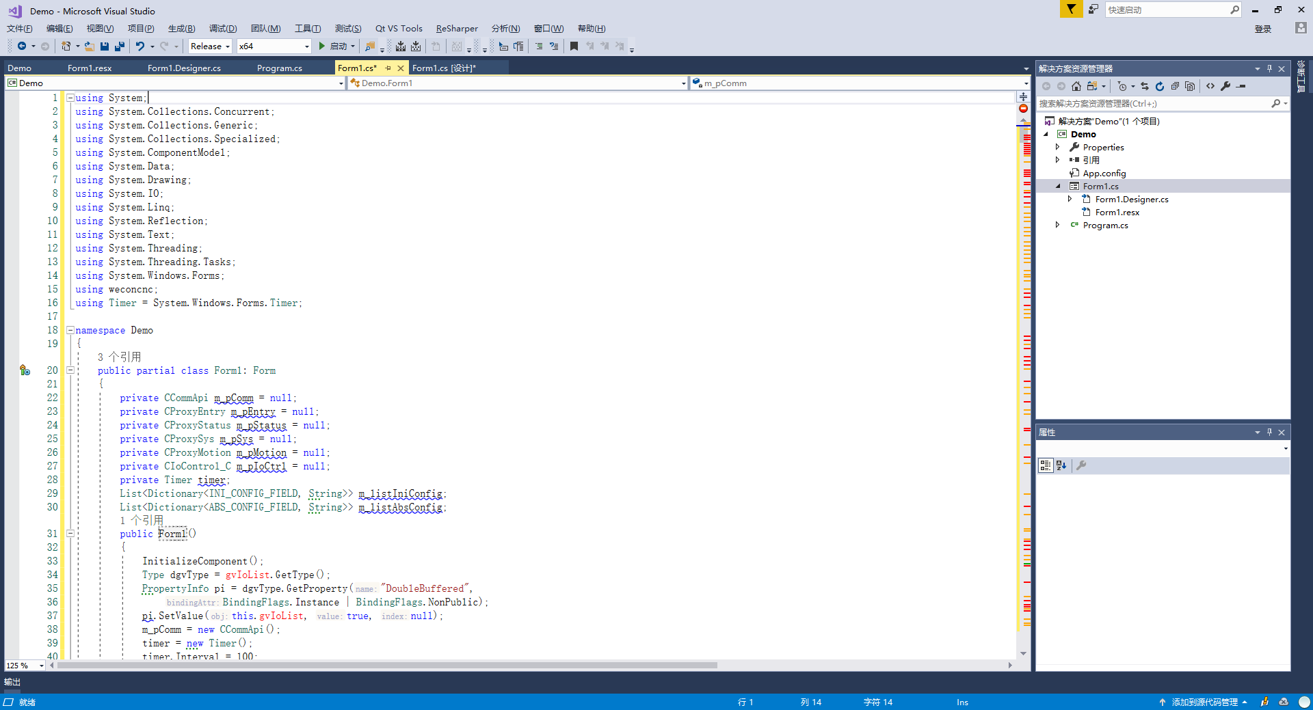1313x710 pixels.
Task: Click "添加到源代码管理" in status bar
Action: click(x=1204, y=702)
